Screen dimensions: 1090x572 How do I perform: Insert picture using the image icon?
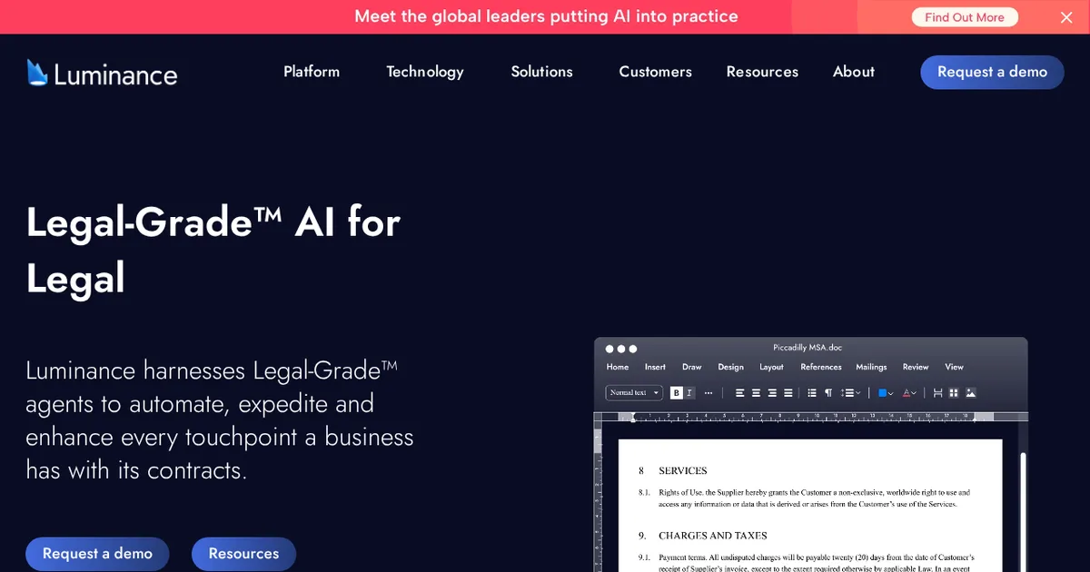coord(970,393)
